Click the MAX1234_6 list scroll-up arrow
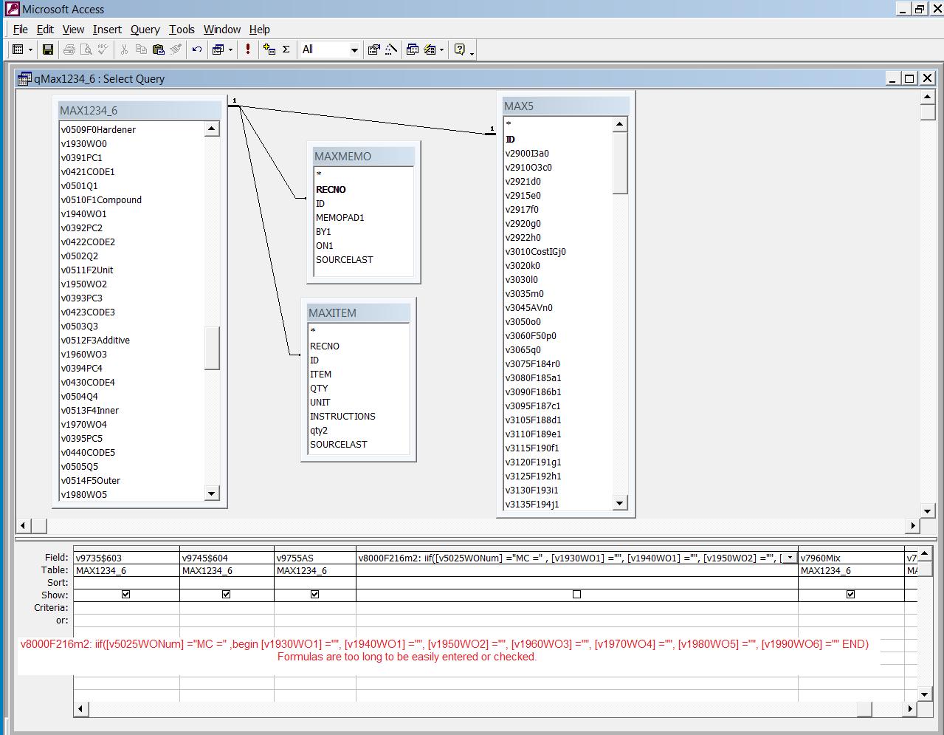 tap(212, 129)
